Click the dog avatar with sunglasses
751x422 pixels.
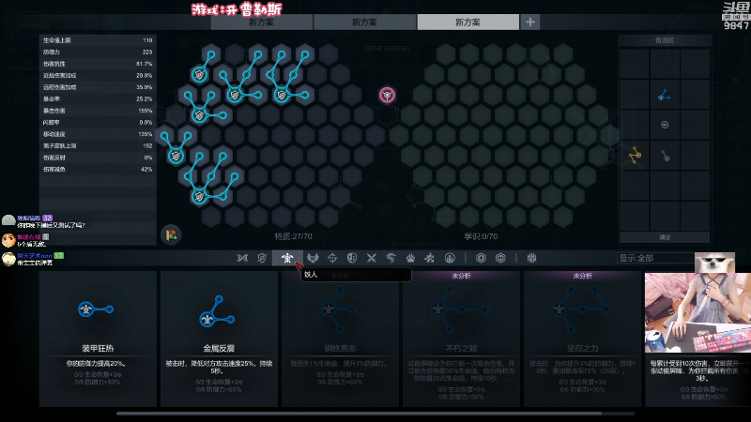(714, 263)
